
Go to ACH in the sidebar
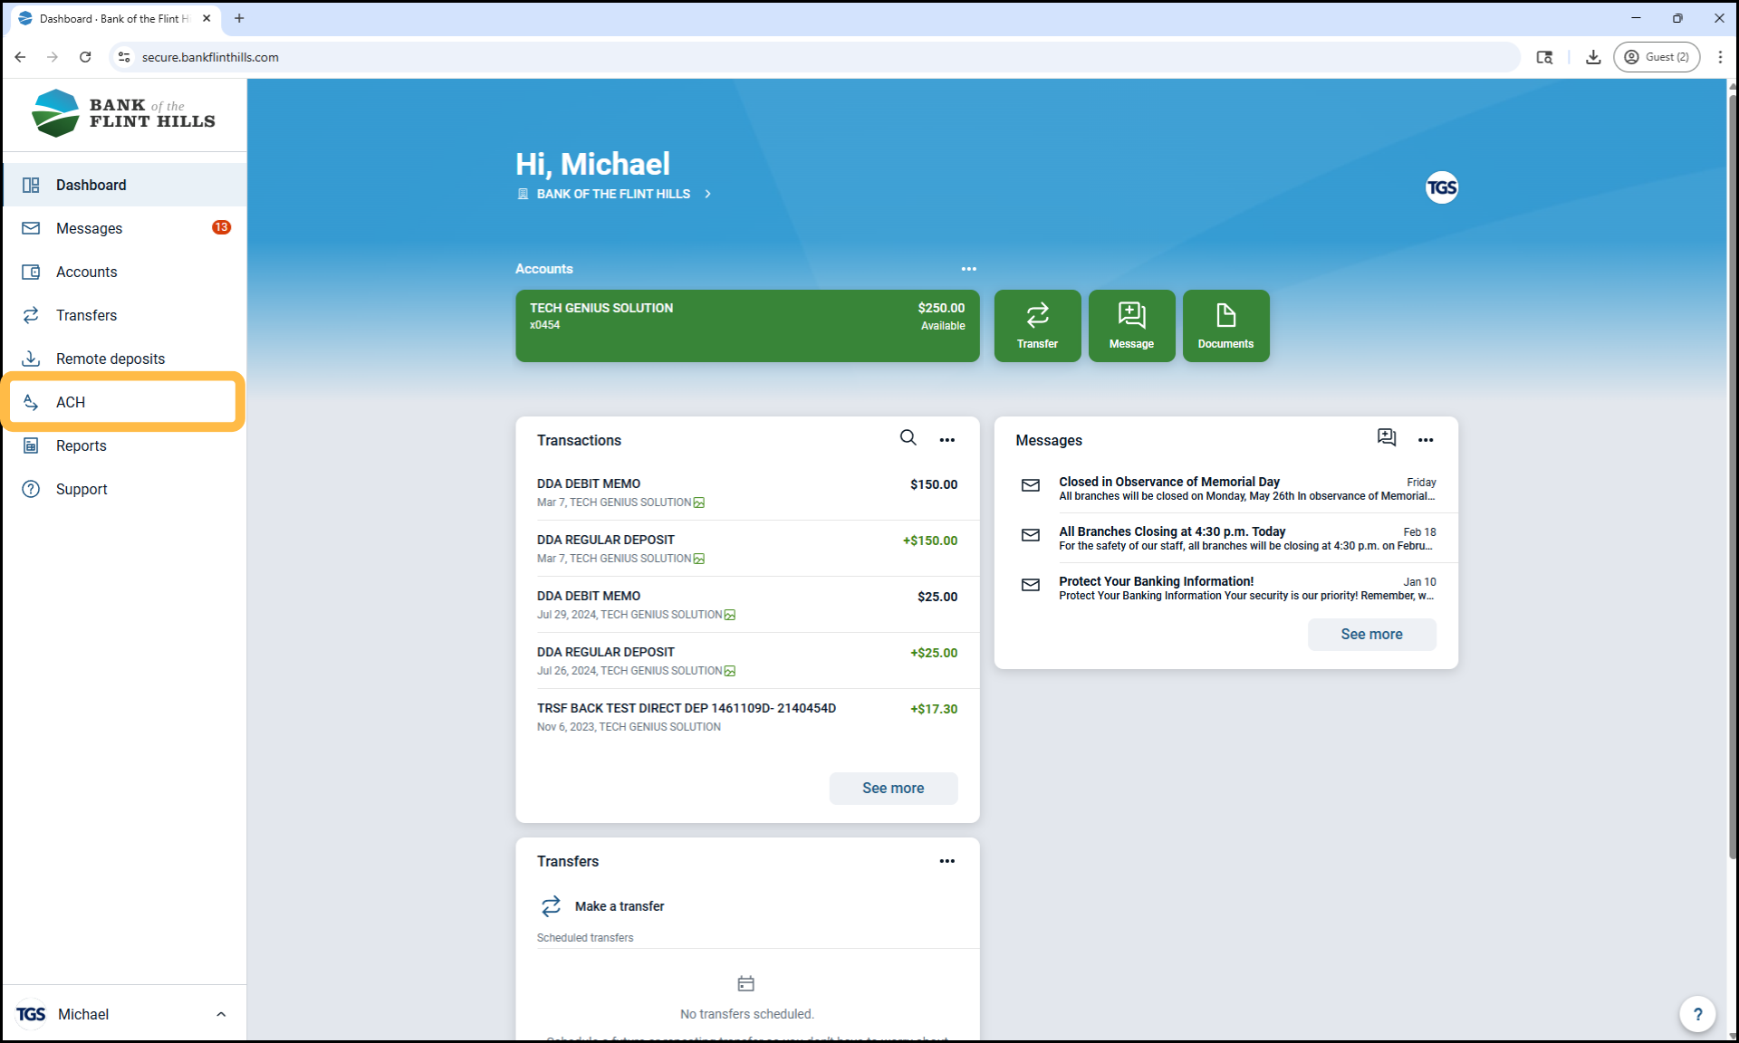pyautogui.click(x=71, y=402)
